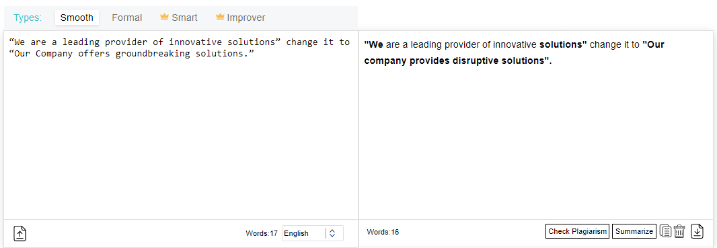Click the language selector up-down arrows
The image size is (717, 248).
332,233
